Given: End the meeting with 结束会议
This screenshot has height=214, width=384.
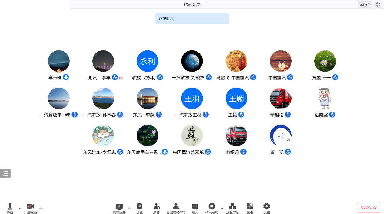Looking at the screenshot, I should tap(369, 207).
